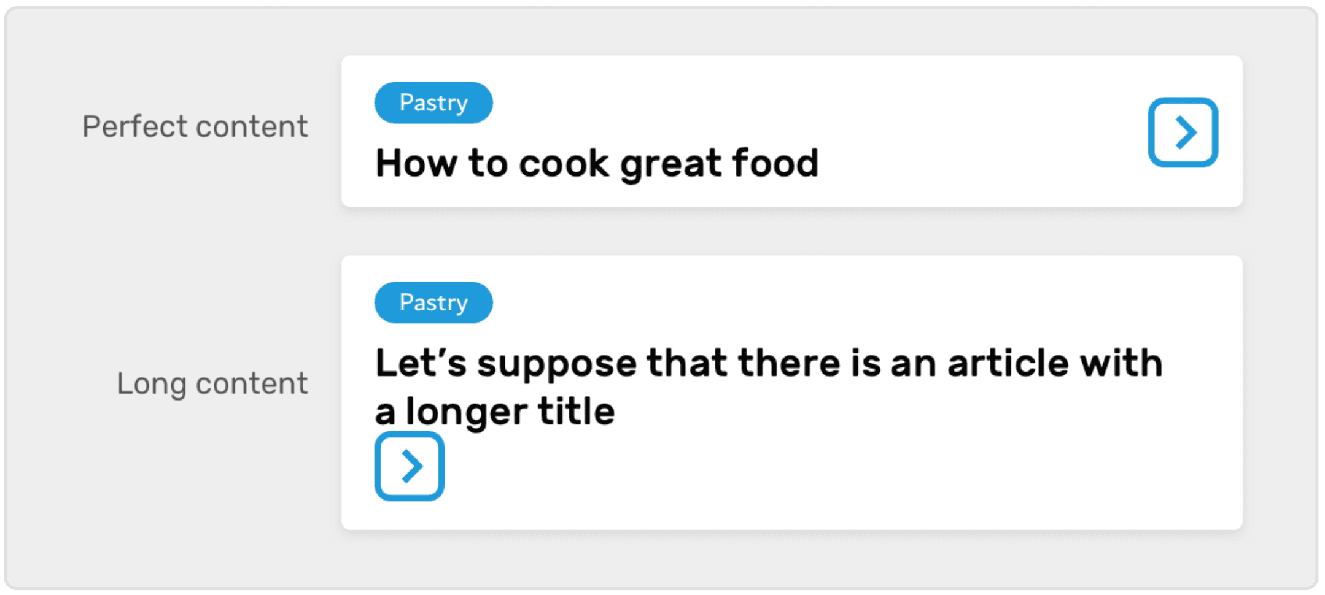
Task: Click the word 'How' in the first title
Action: pos(416,163)
